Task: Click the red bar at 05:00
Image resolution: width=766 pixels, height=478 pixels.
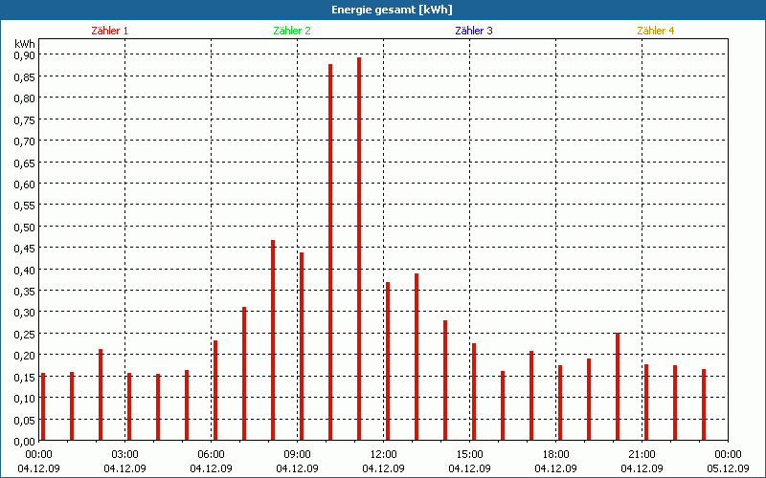Action: coord(187,405)
